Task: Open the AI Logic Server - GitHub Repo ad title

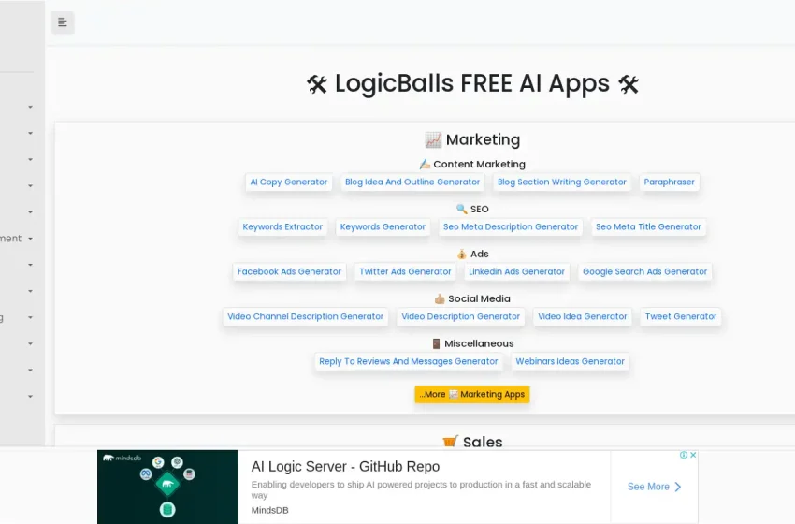Action: (x=345, y=467)
